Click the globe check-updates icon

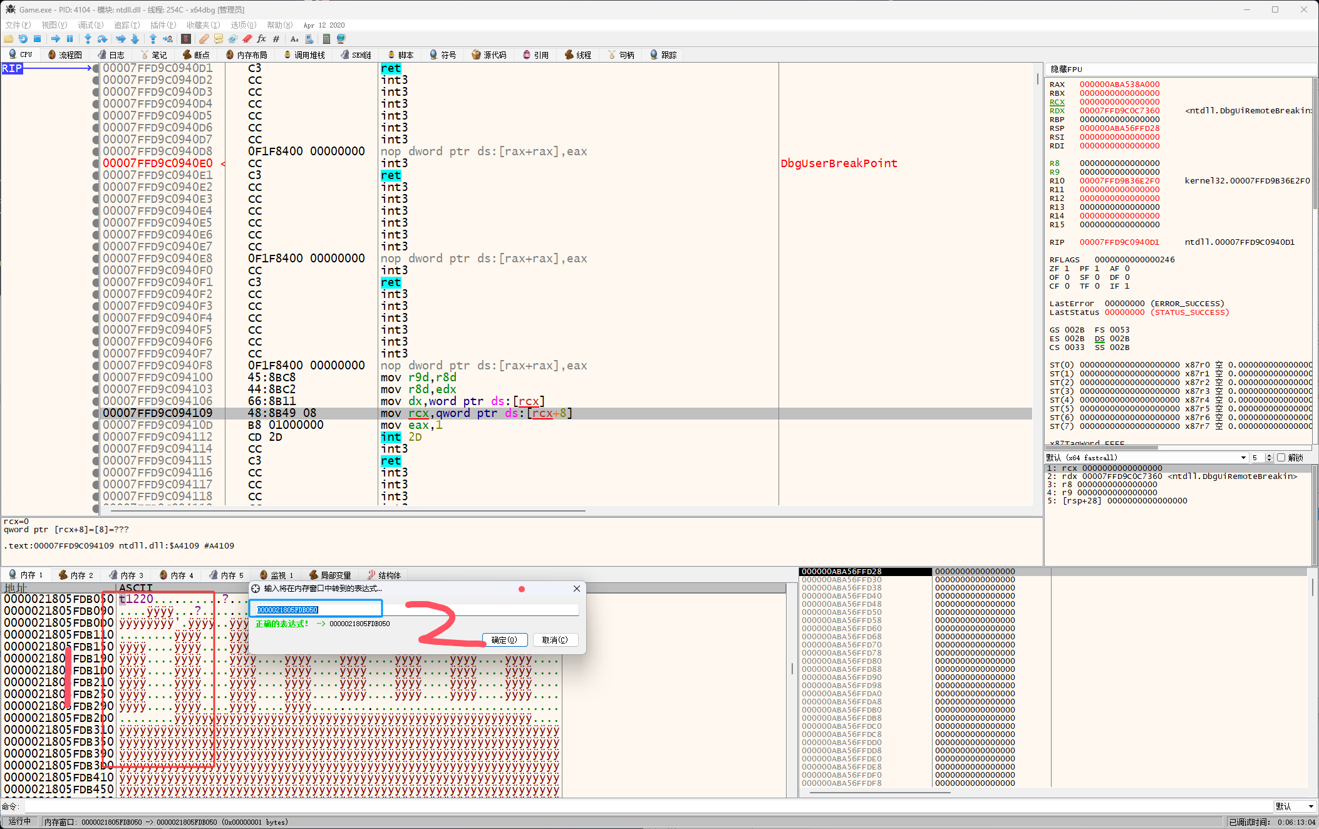tap(341, 39)
